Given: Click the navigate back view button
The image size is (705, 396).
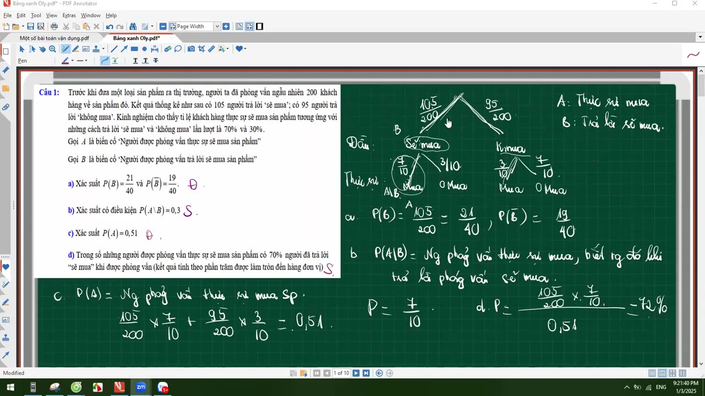Looking at the screenshot, I should [x=379, y=373].
